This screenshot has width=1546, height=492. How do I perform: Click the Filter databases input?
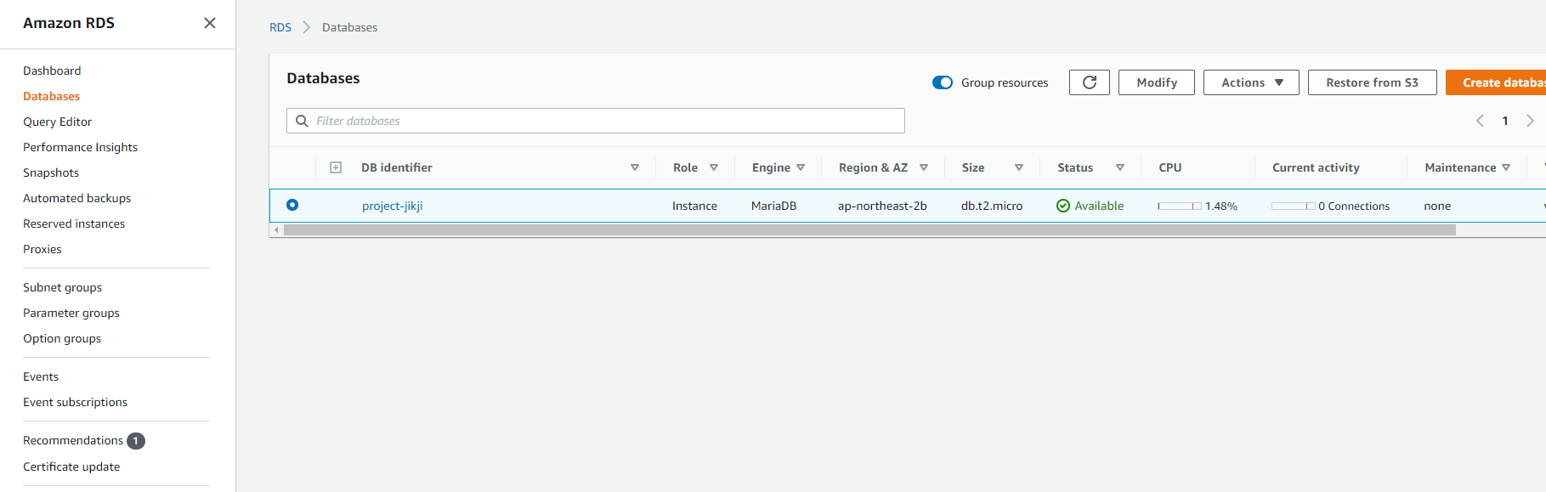(596, 121)
